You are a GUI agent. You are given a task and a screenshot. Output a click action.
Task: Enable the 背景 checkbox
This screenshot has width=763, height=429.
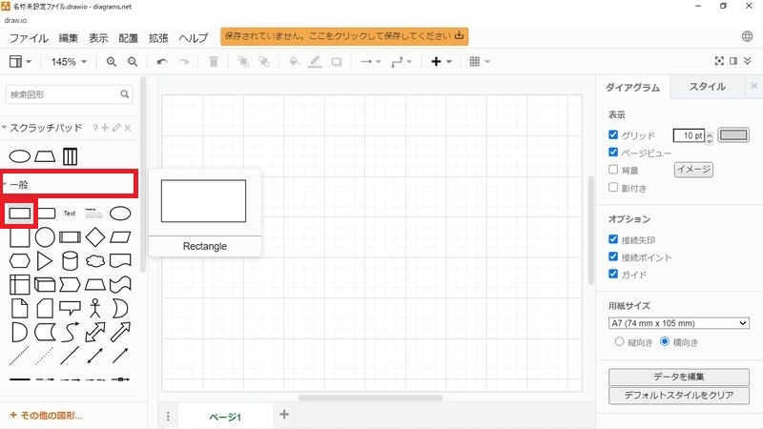tap(614, 170)
